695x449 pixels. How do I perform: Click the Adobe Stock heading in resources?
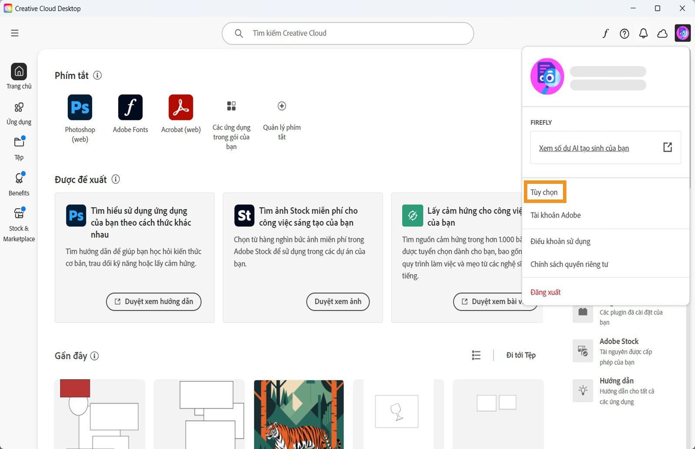pos(619,341)
